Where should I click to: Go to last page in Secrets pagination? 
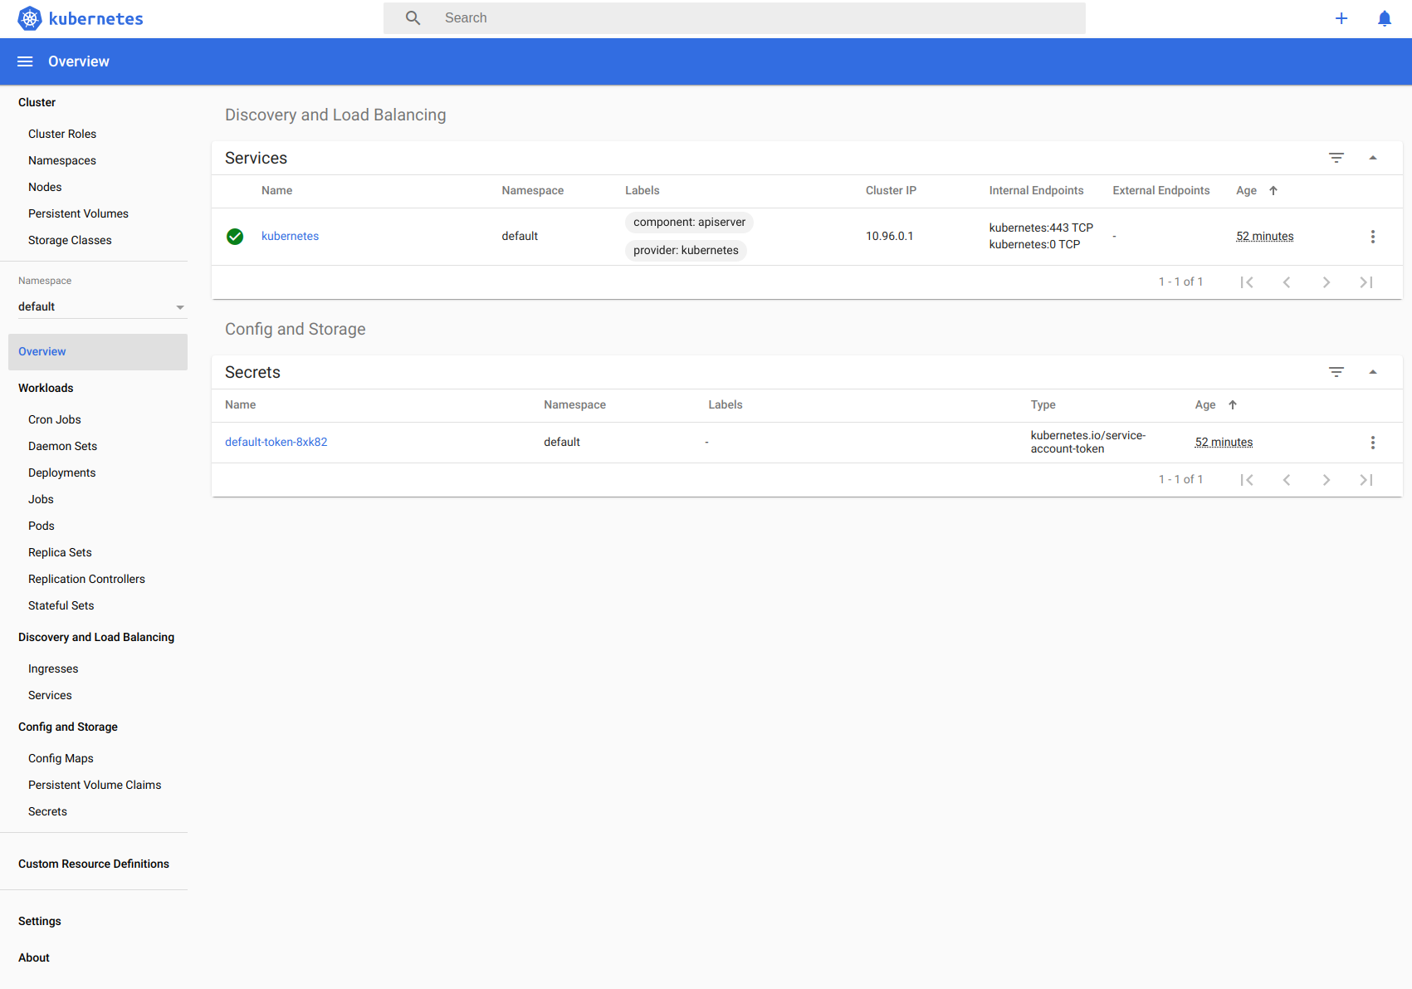[x=1366, y=480]
